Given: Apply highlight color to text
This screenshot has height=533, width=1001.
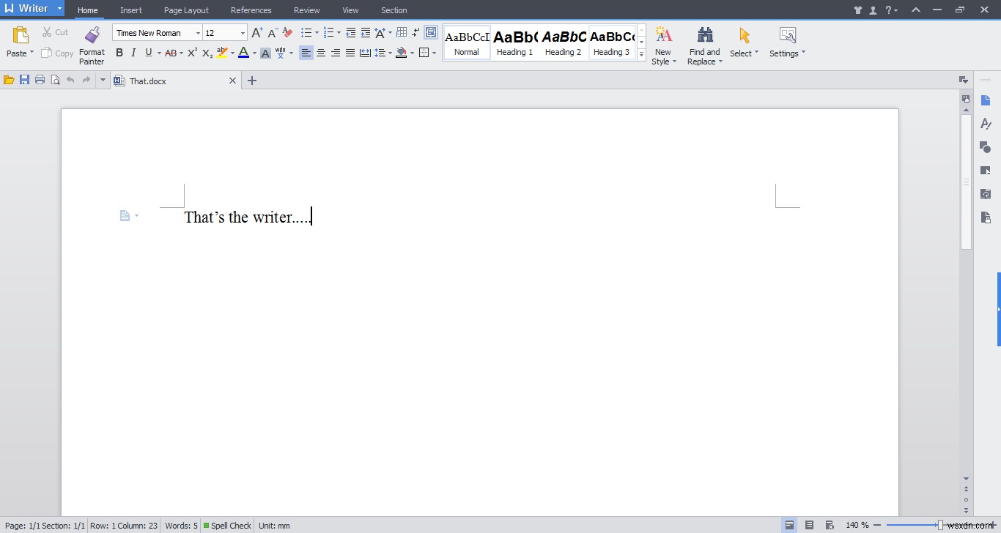Looking at the screenshot, I should (x=222, y=52).
